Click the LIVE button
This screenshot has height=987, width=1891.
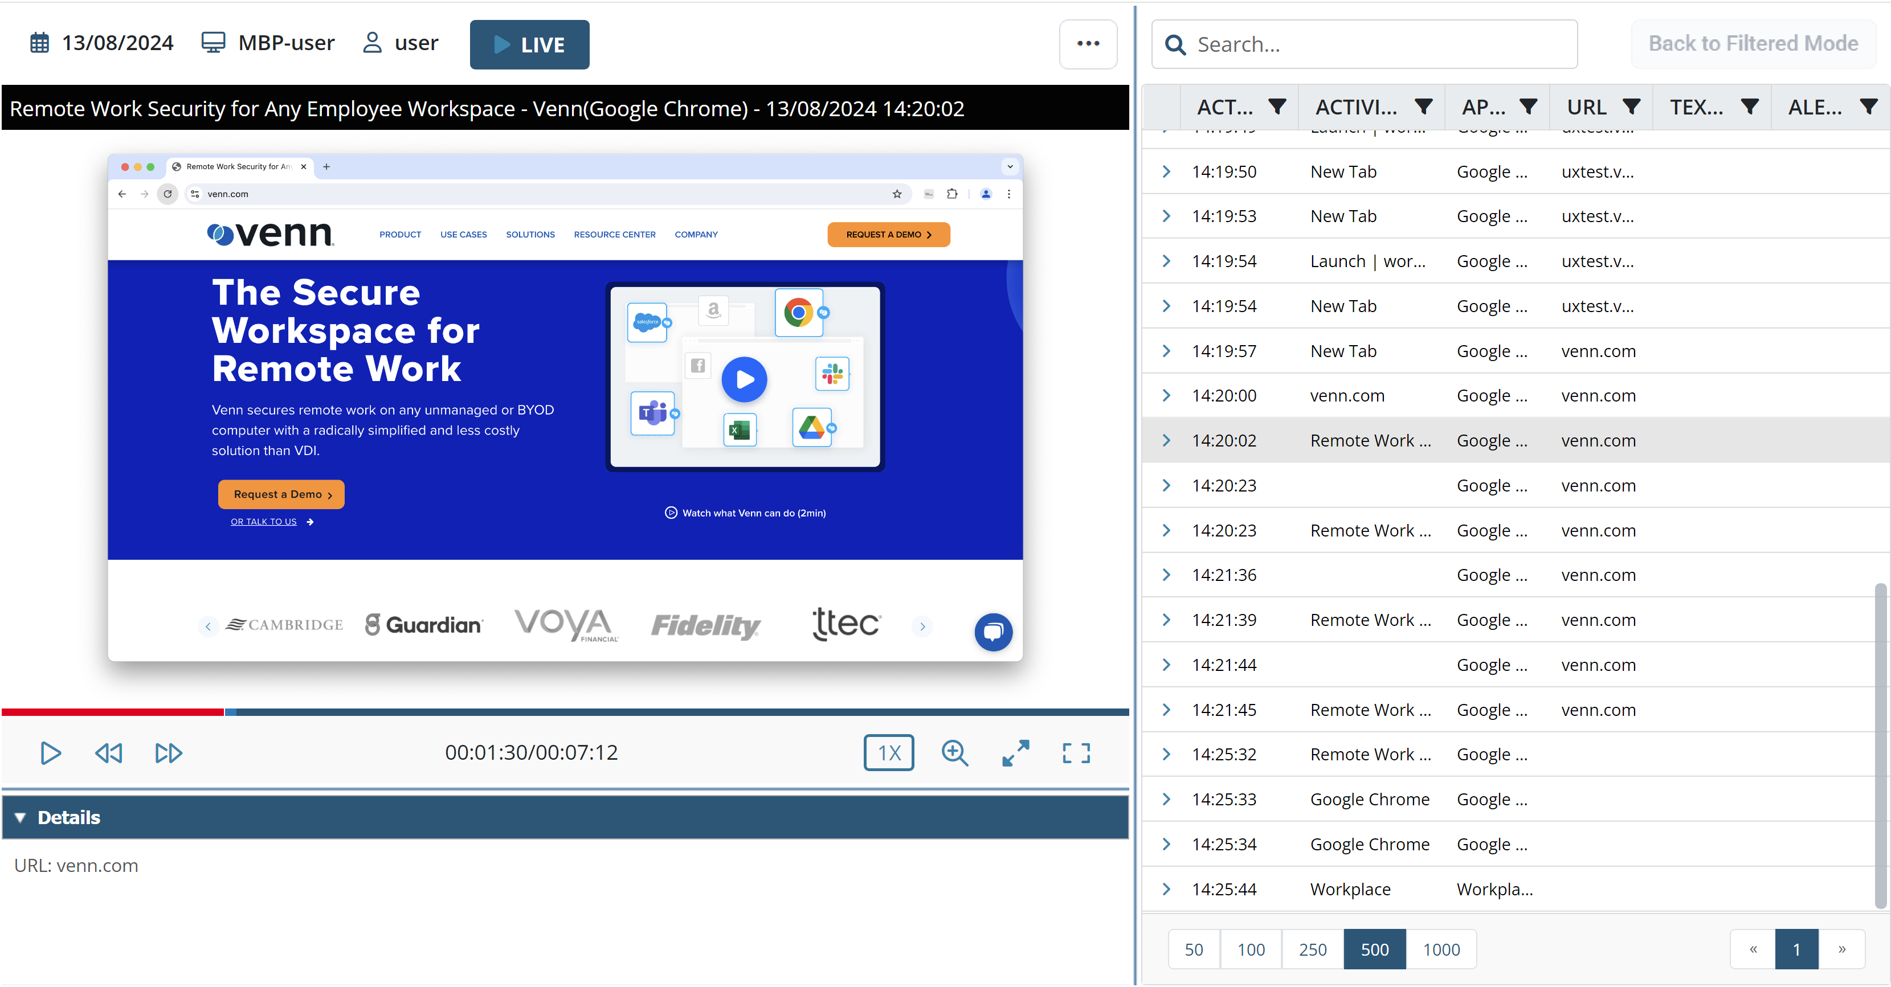point(529,45)
